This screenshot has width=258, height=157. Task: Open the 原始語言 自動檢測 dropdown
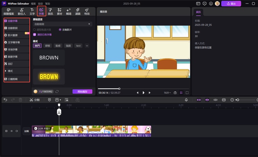coord(62,24)
